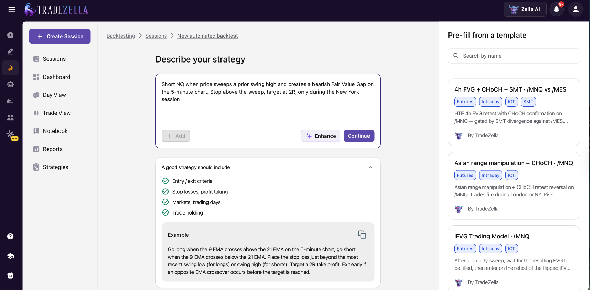
Task: Open the user profile icon
Action: coord(576,9)
